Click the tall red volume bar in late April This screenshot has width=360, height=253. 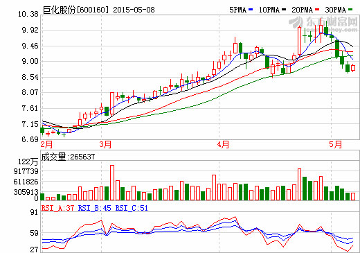coord(299,184)
